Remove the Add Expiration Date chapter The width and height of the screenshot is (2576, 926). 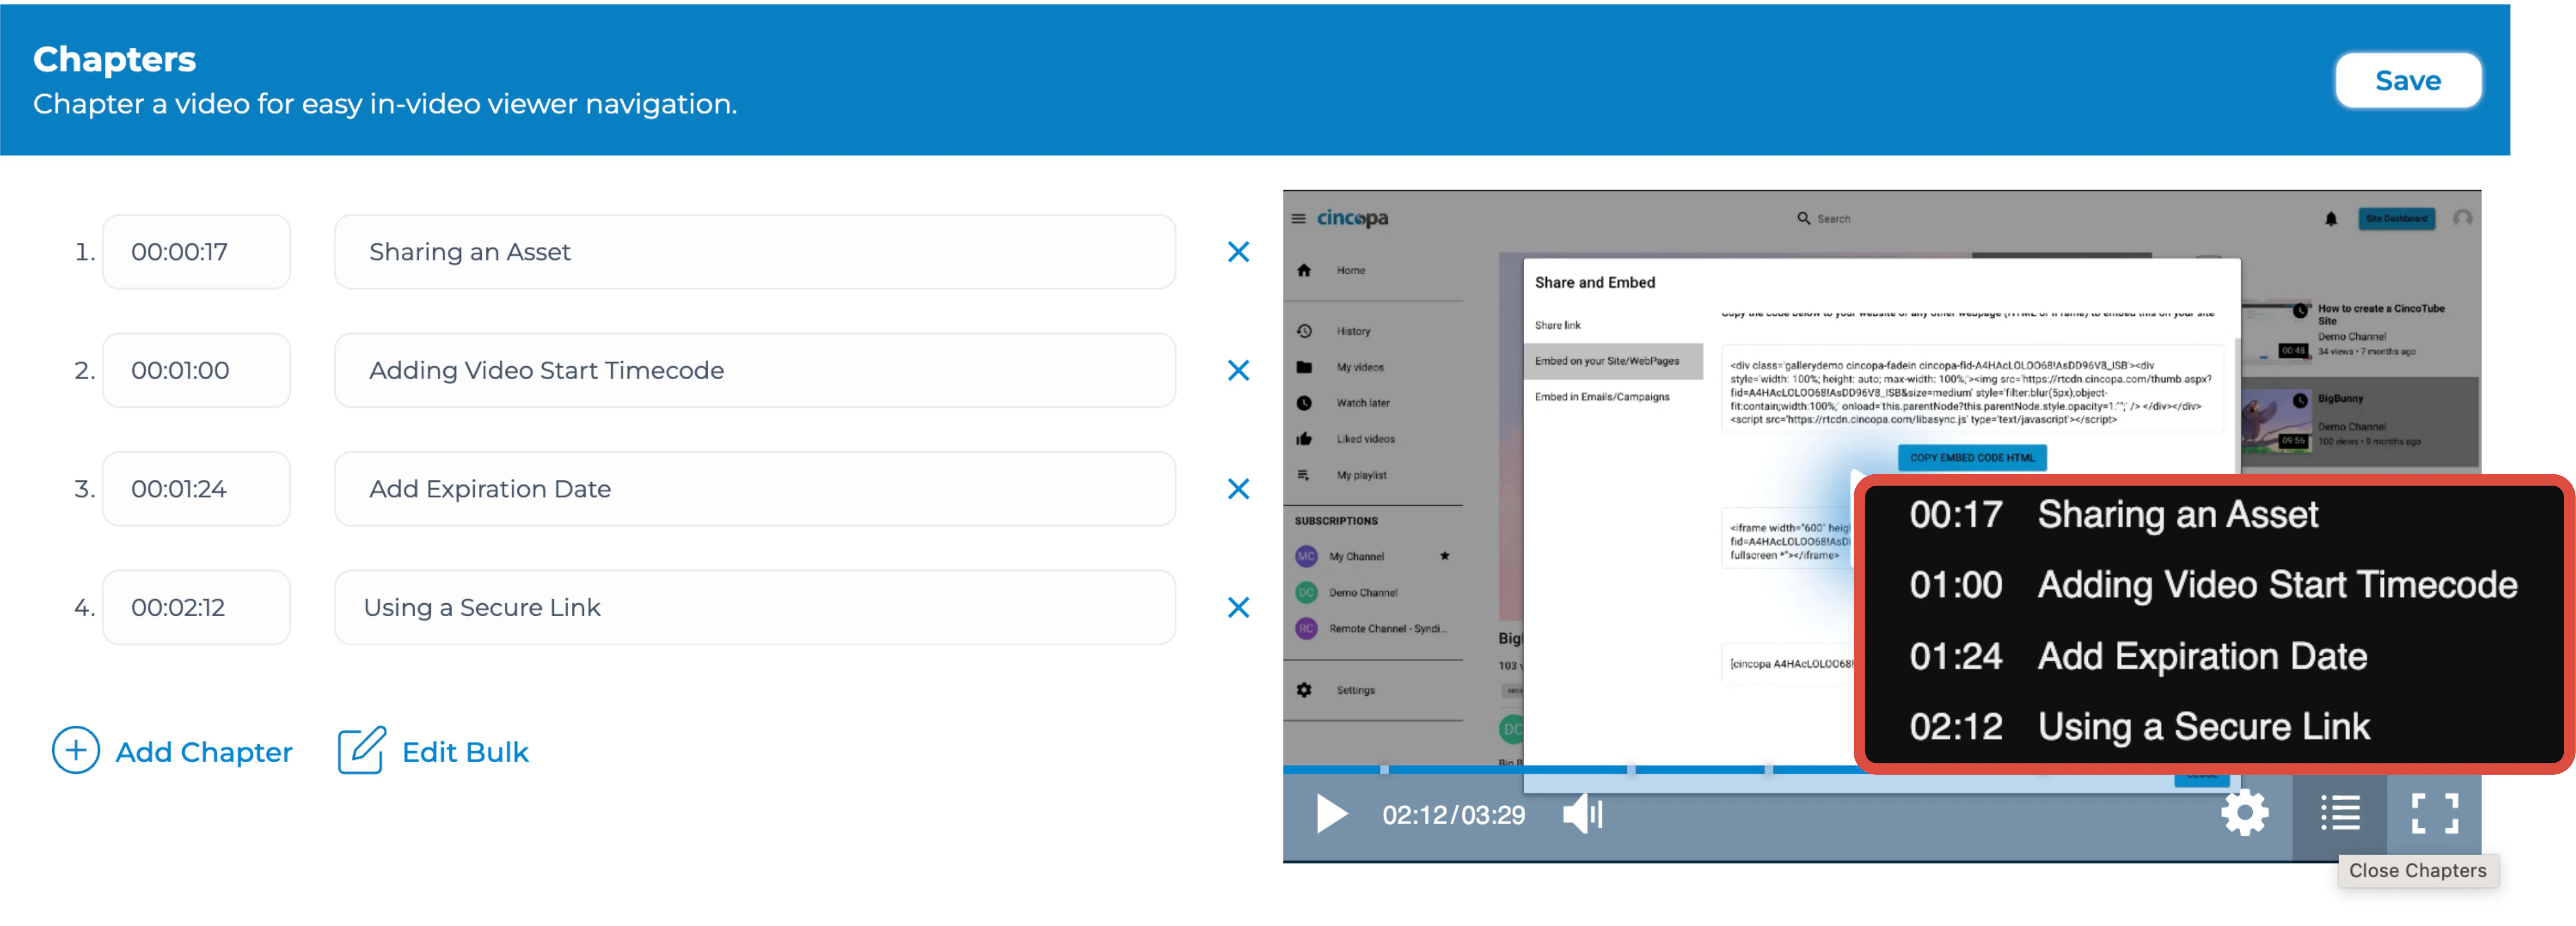tap(1238, 488)
